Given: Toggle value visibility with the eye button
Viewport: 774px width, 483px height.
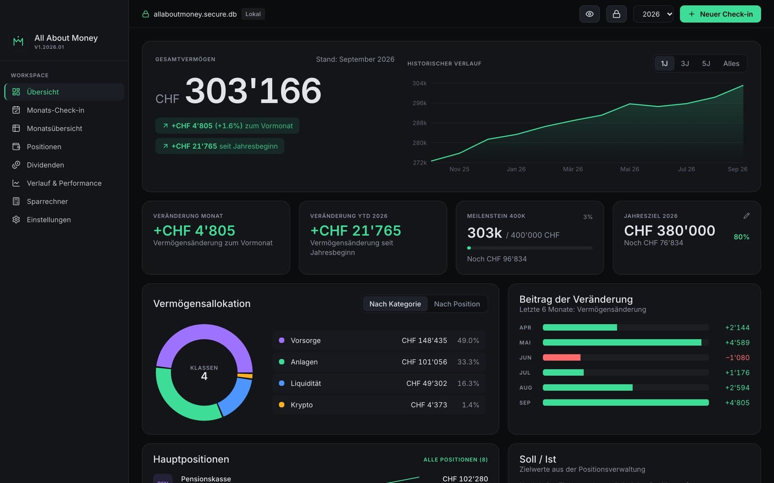Looking at the screenshot, I should pyautogui.click(x=589, y=14).
